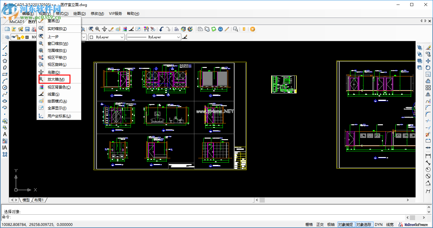Select the Linear dimension tool

[x=428, y=156]
